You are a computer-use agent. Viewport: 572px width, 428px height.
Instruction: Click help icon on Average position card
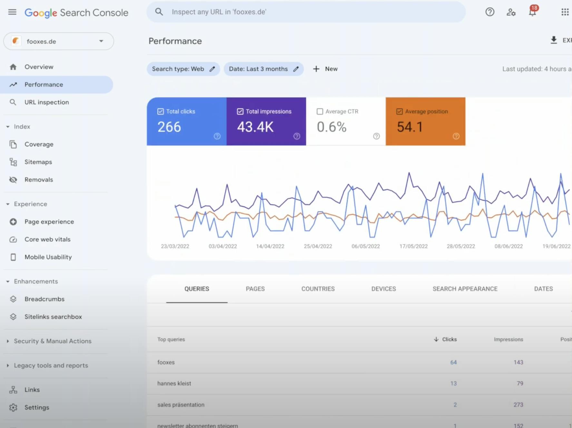pos(456,136)
